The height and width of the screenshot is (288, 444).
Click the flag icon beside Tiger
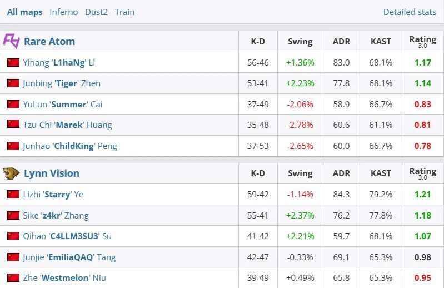[13, 83]
